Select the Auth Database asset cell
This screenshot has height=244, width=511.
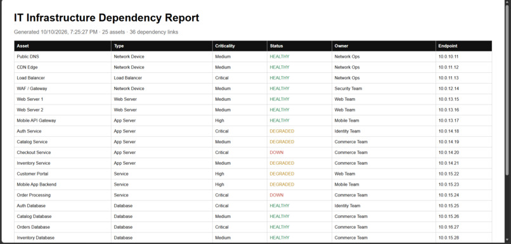(x=63, y=206)
